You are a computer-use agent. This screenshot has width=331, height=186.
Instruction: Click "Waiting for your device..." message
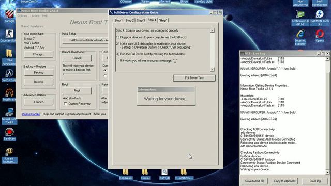tap(166, 99)
